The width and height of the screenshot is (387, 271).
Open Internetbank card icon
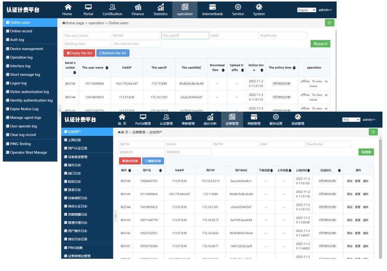click(212, 7)
